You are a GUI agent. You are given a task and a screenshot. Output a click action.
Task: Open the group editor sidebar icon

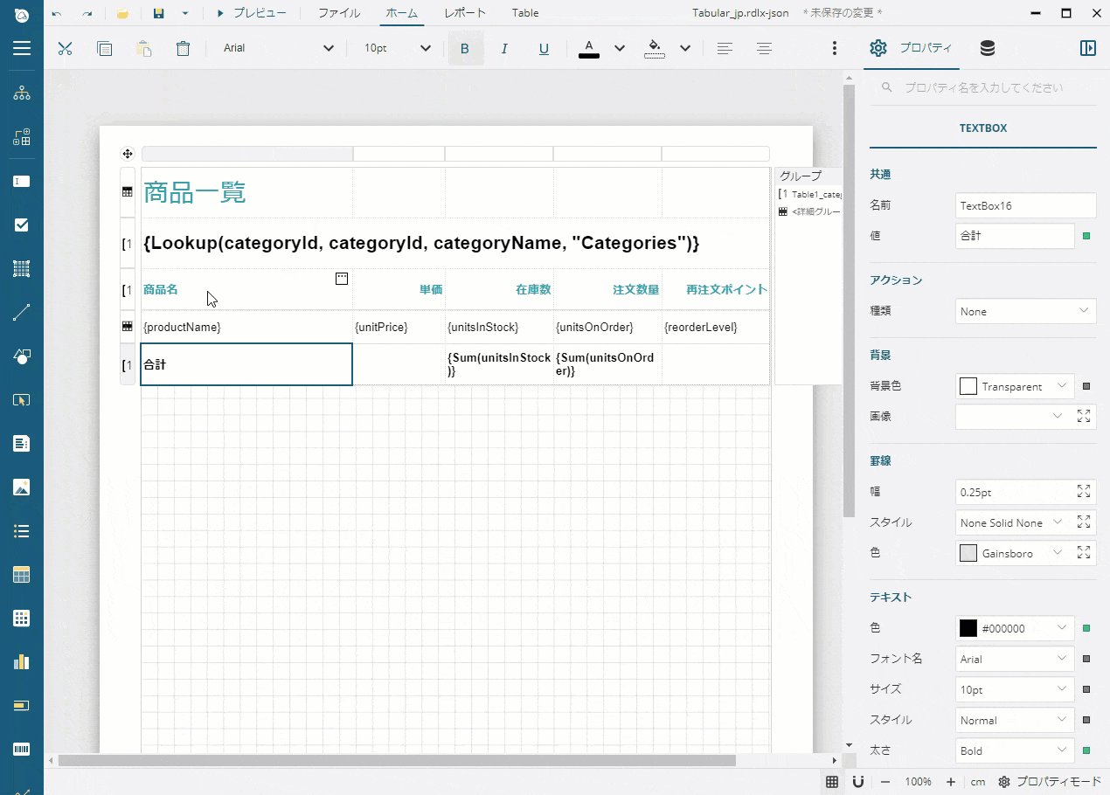22,137
